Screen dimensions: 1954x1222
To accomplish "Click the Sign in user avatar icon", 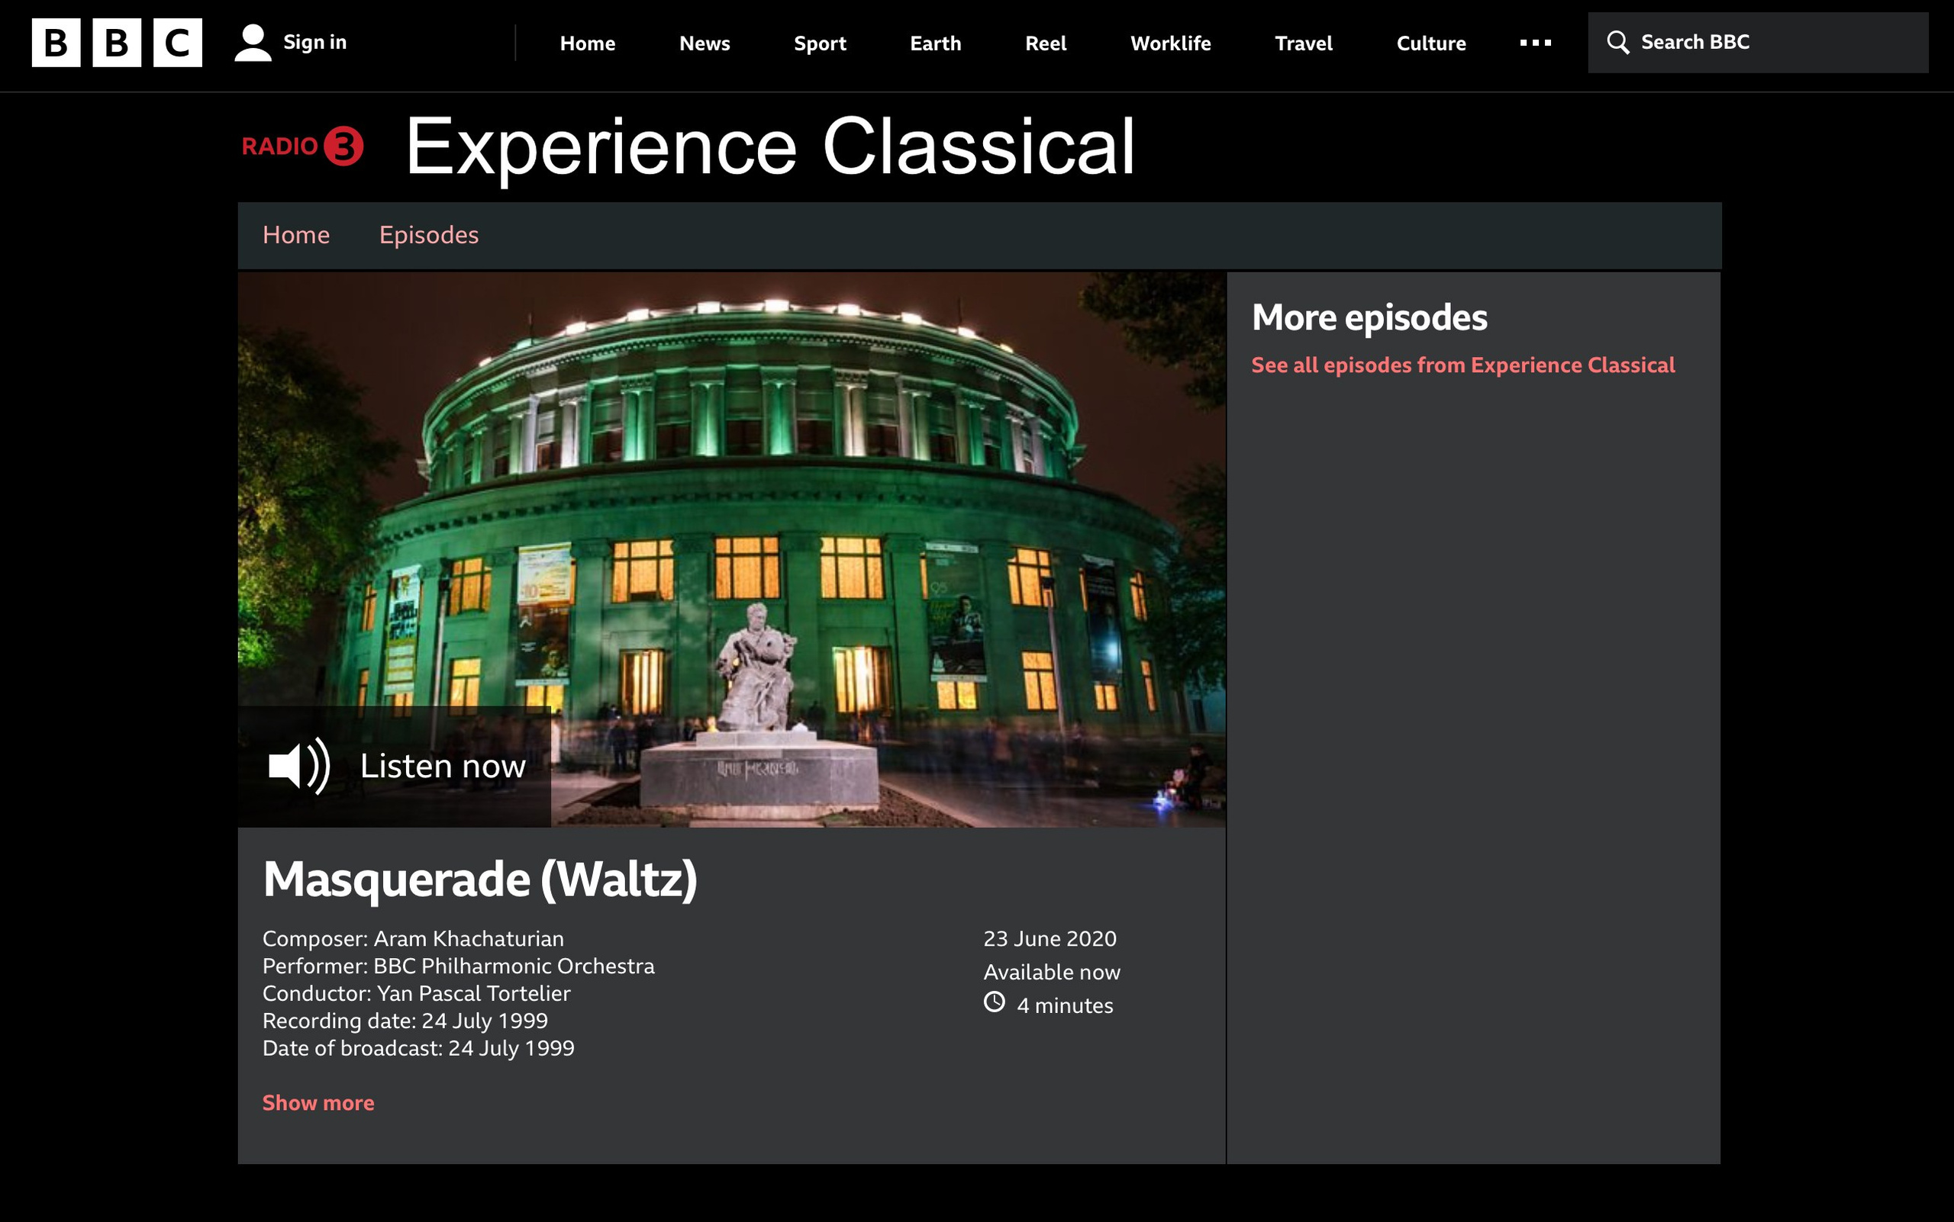I will (253, 43).
